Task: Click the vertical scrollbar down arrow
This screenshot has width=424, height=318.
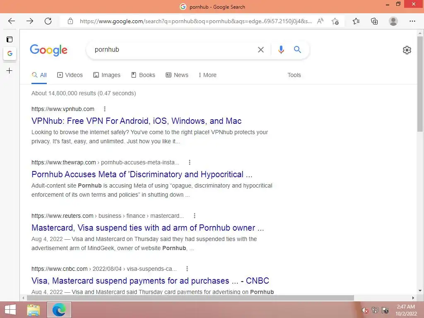Action: click(x=420, y=291)
